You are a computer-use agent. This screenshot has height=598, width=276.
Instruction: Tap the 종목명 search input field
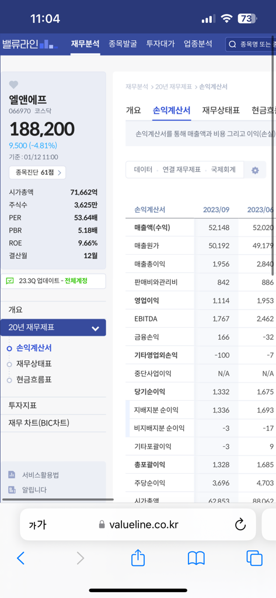pyautogui.click(x=251, y=44)
